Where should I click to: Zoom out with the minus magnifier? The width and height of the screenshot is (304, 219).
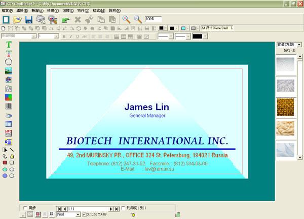pyautogui.click(x=138, y=20)
